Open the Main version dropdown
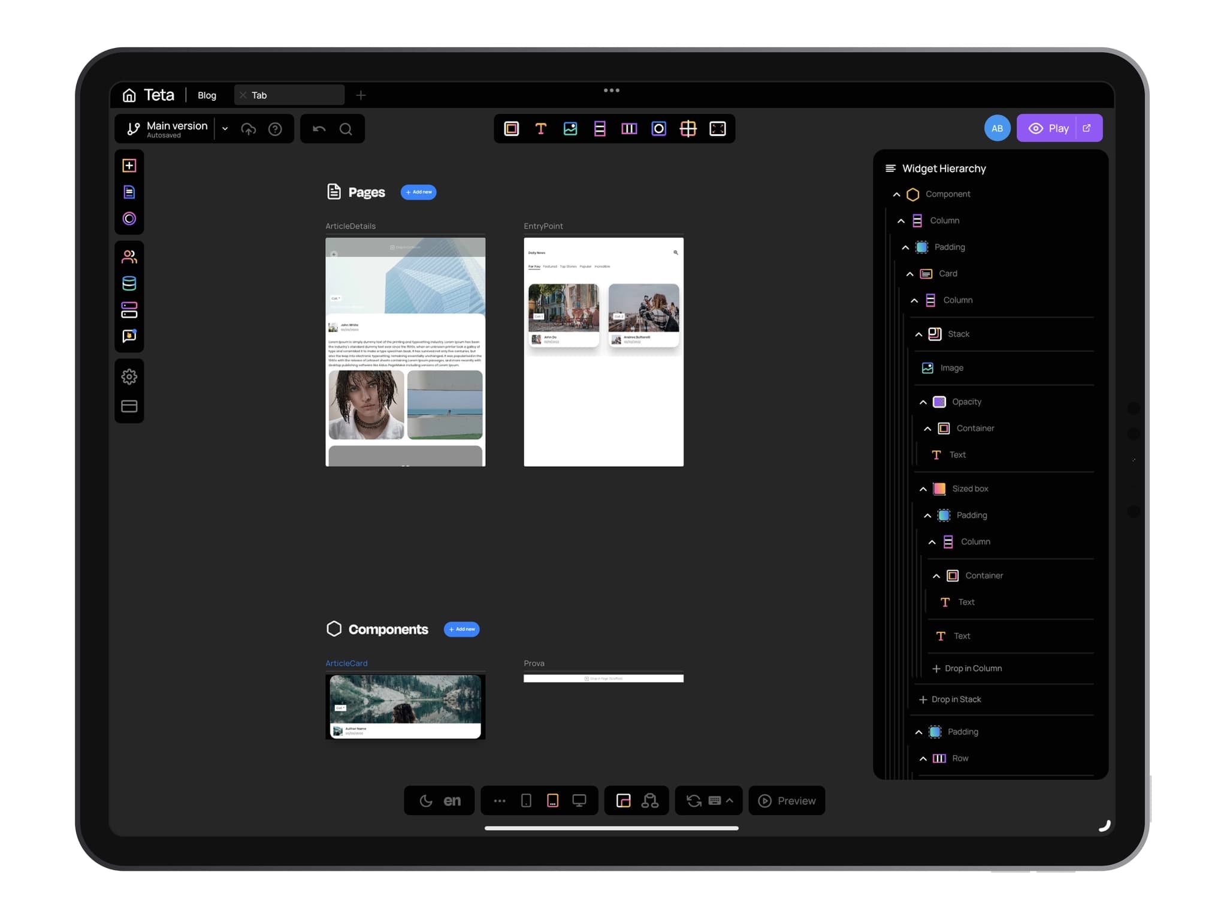Image resolution: width=1227 pixels, height=920 pixels. click(x=225, y=128)
